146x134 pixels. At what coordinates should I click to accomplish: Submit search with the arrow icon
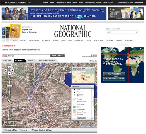137,32
